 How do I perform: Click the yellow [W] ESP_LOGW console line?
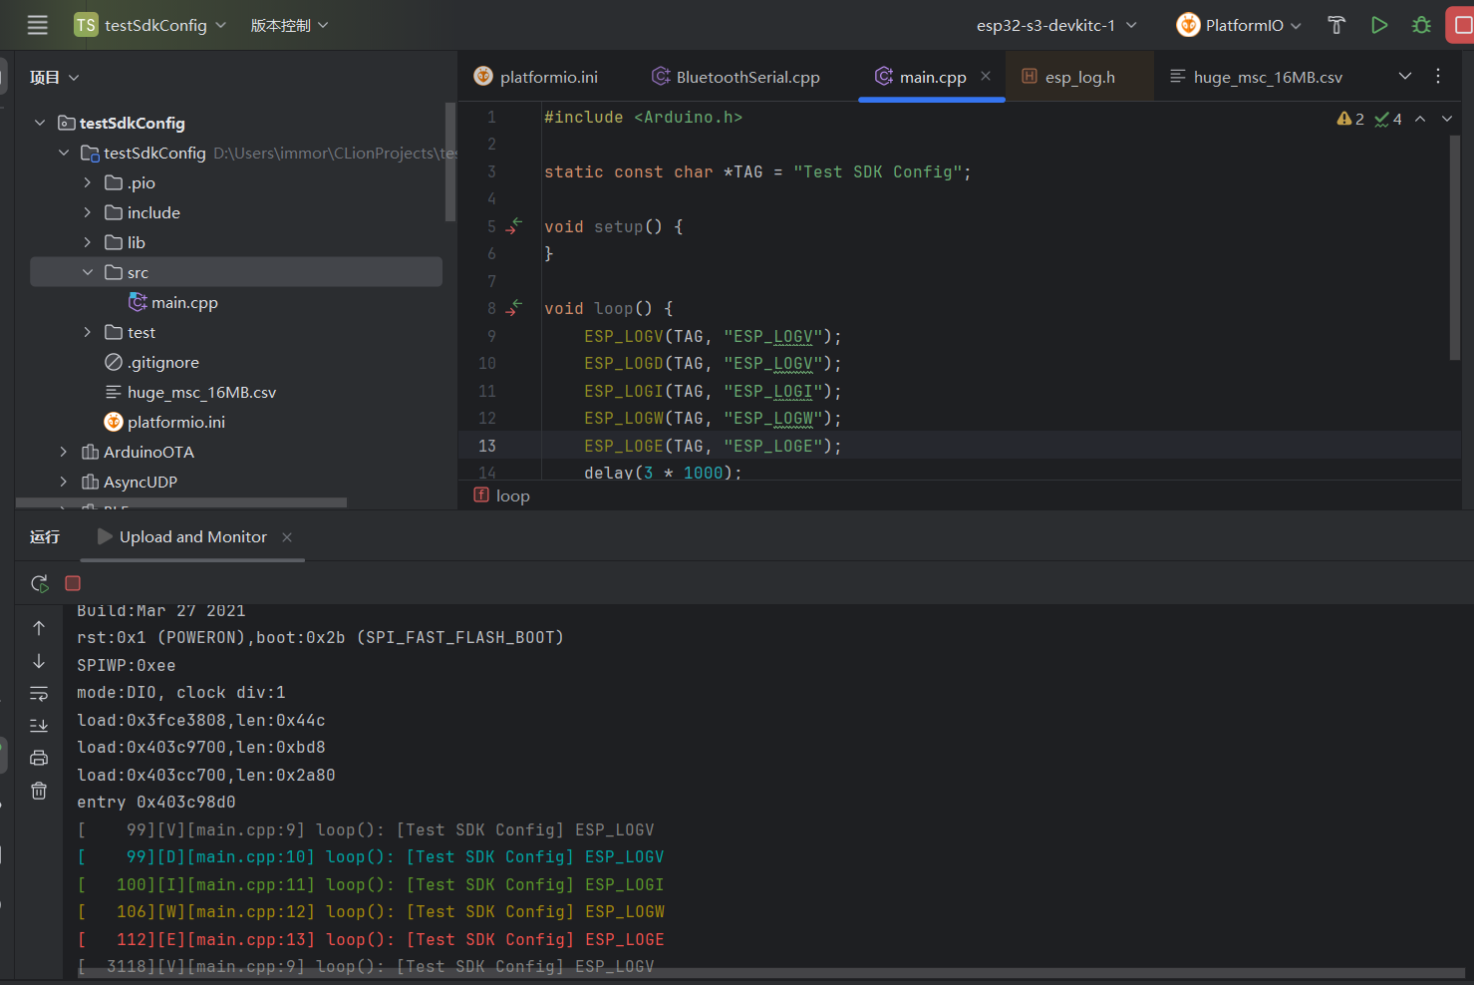pos(371,911)
